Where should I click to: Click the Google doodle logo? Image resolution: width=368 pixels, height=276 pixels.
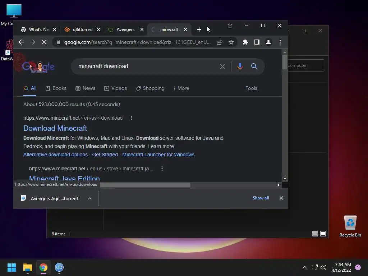coord(38,66)
